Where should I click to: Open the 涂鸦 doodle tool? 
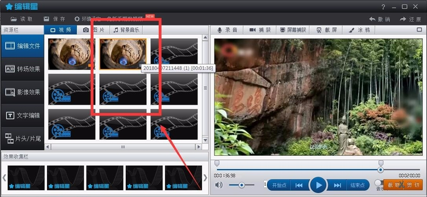click(359, 30)
